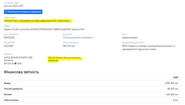185x105 pixels.
Task: Click the founding date 08.06.2018
Action: pyautogui.click(x=9, y=38)
